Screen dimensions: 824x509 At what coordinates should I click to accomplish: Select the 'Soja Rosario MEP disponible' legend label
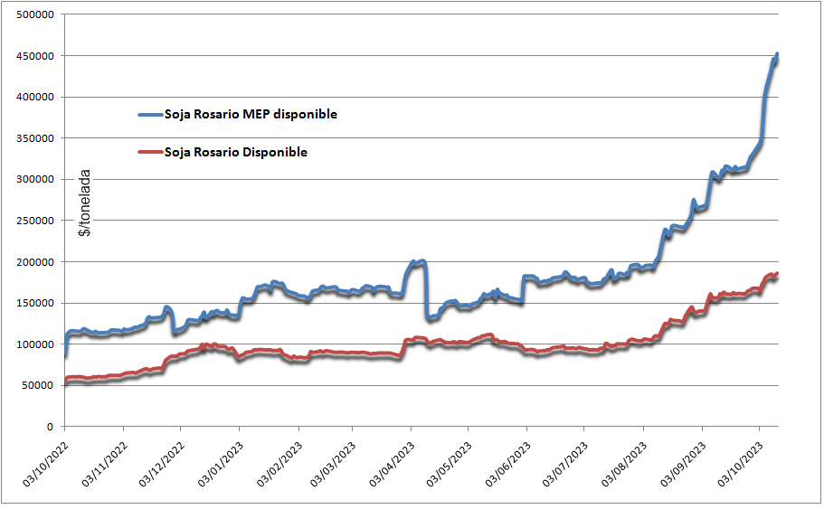point(251,115)
